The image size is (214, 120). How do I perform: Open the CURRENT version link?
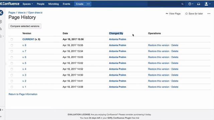[28, 39]
